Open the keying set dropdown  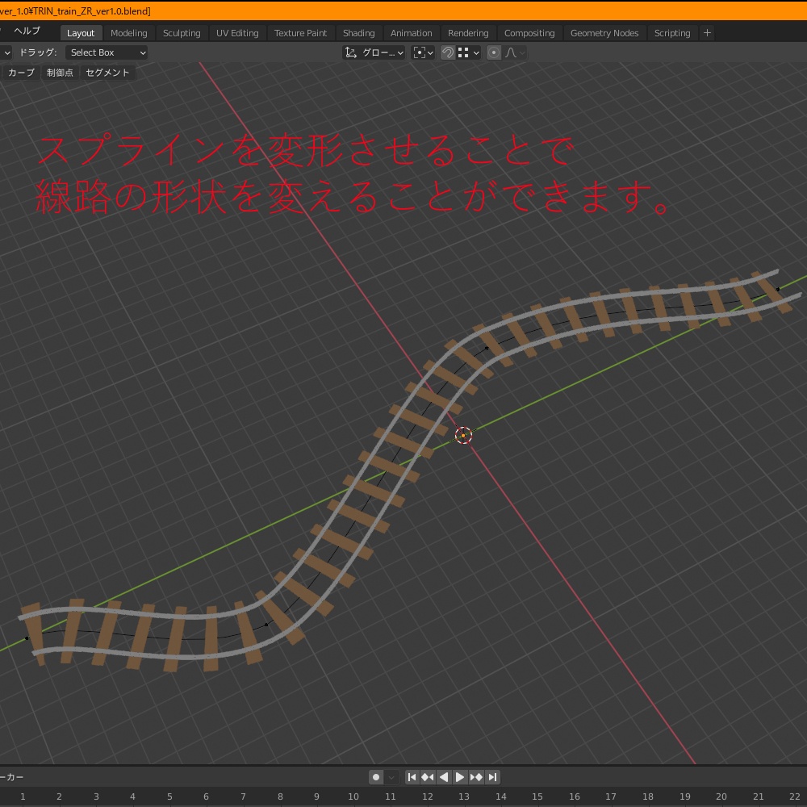pyautogui.click(x=392, y=777)
